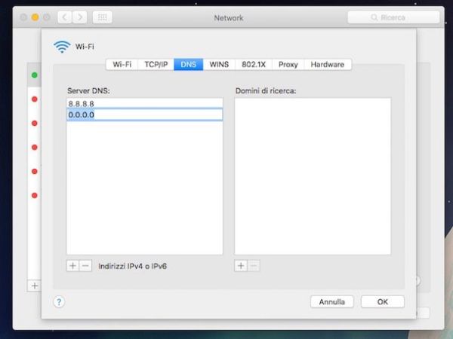
Task: Open the TCP/IP tab
Action: pyautogui.click(x=156, y=65)
